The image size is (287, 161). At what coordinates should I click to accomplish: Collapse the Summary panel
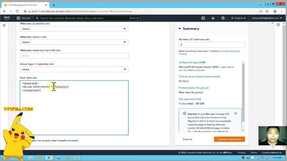coord(180,29)
